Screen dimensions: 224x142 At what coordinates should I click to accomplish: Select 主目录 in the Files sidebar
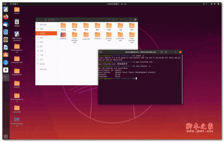click(x=46, y=34)
